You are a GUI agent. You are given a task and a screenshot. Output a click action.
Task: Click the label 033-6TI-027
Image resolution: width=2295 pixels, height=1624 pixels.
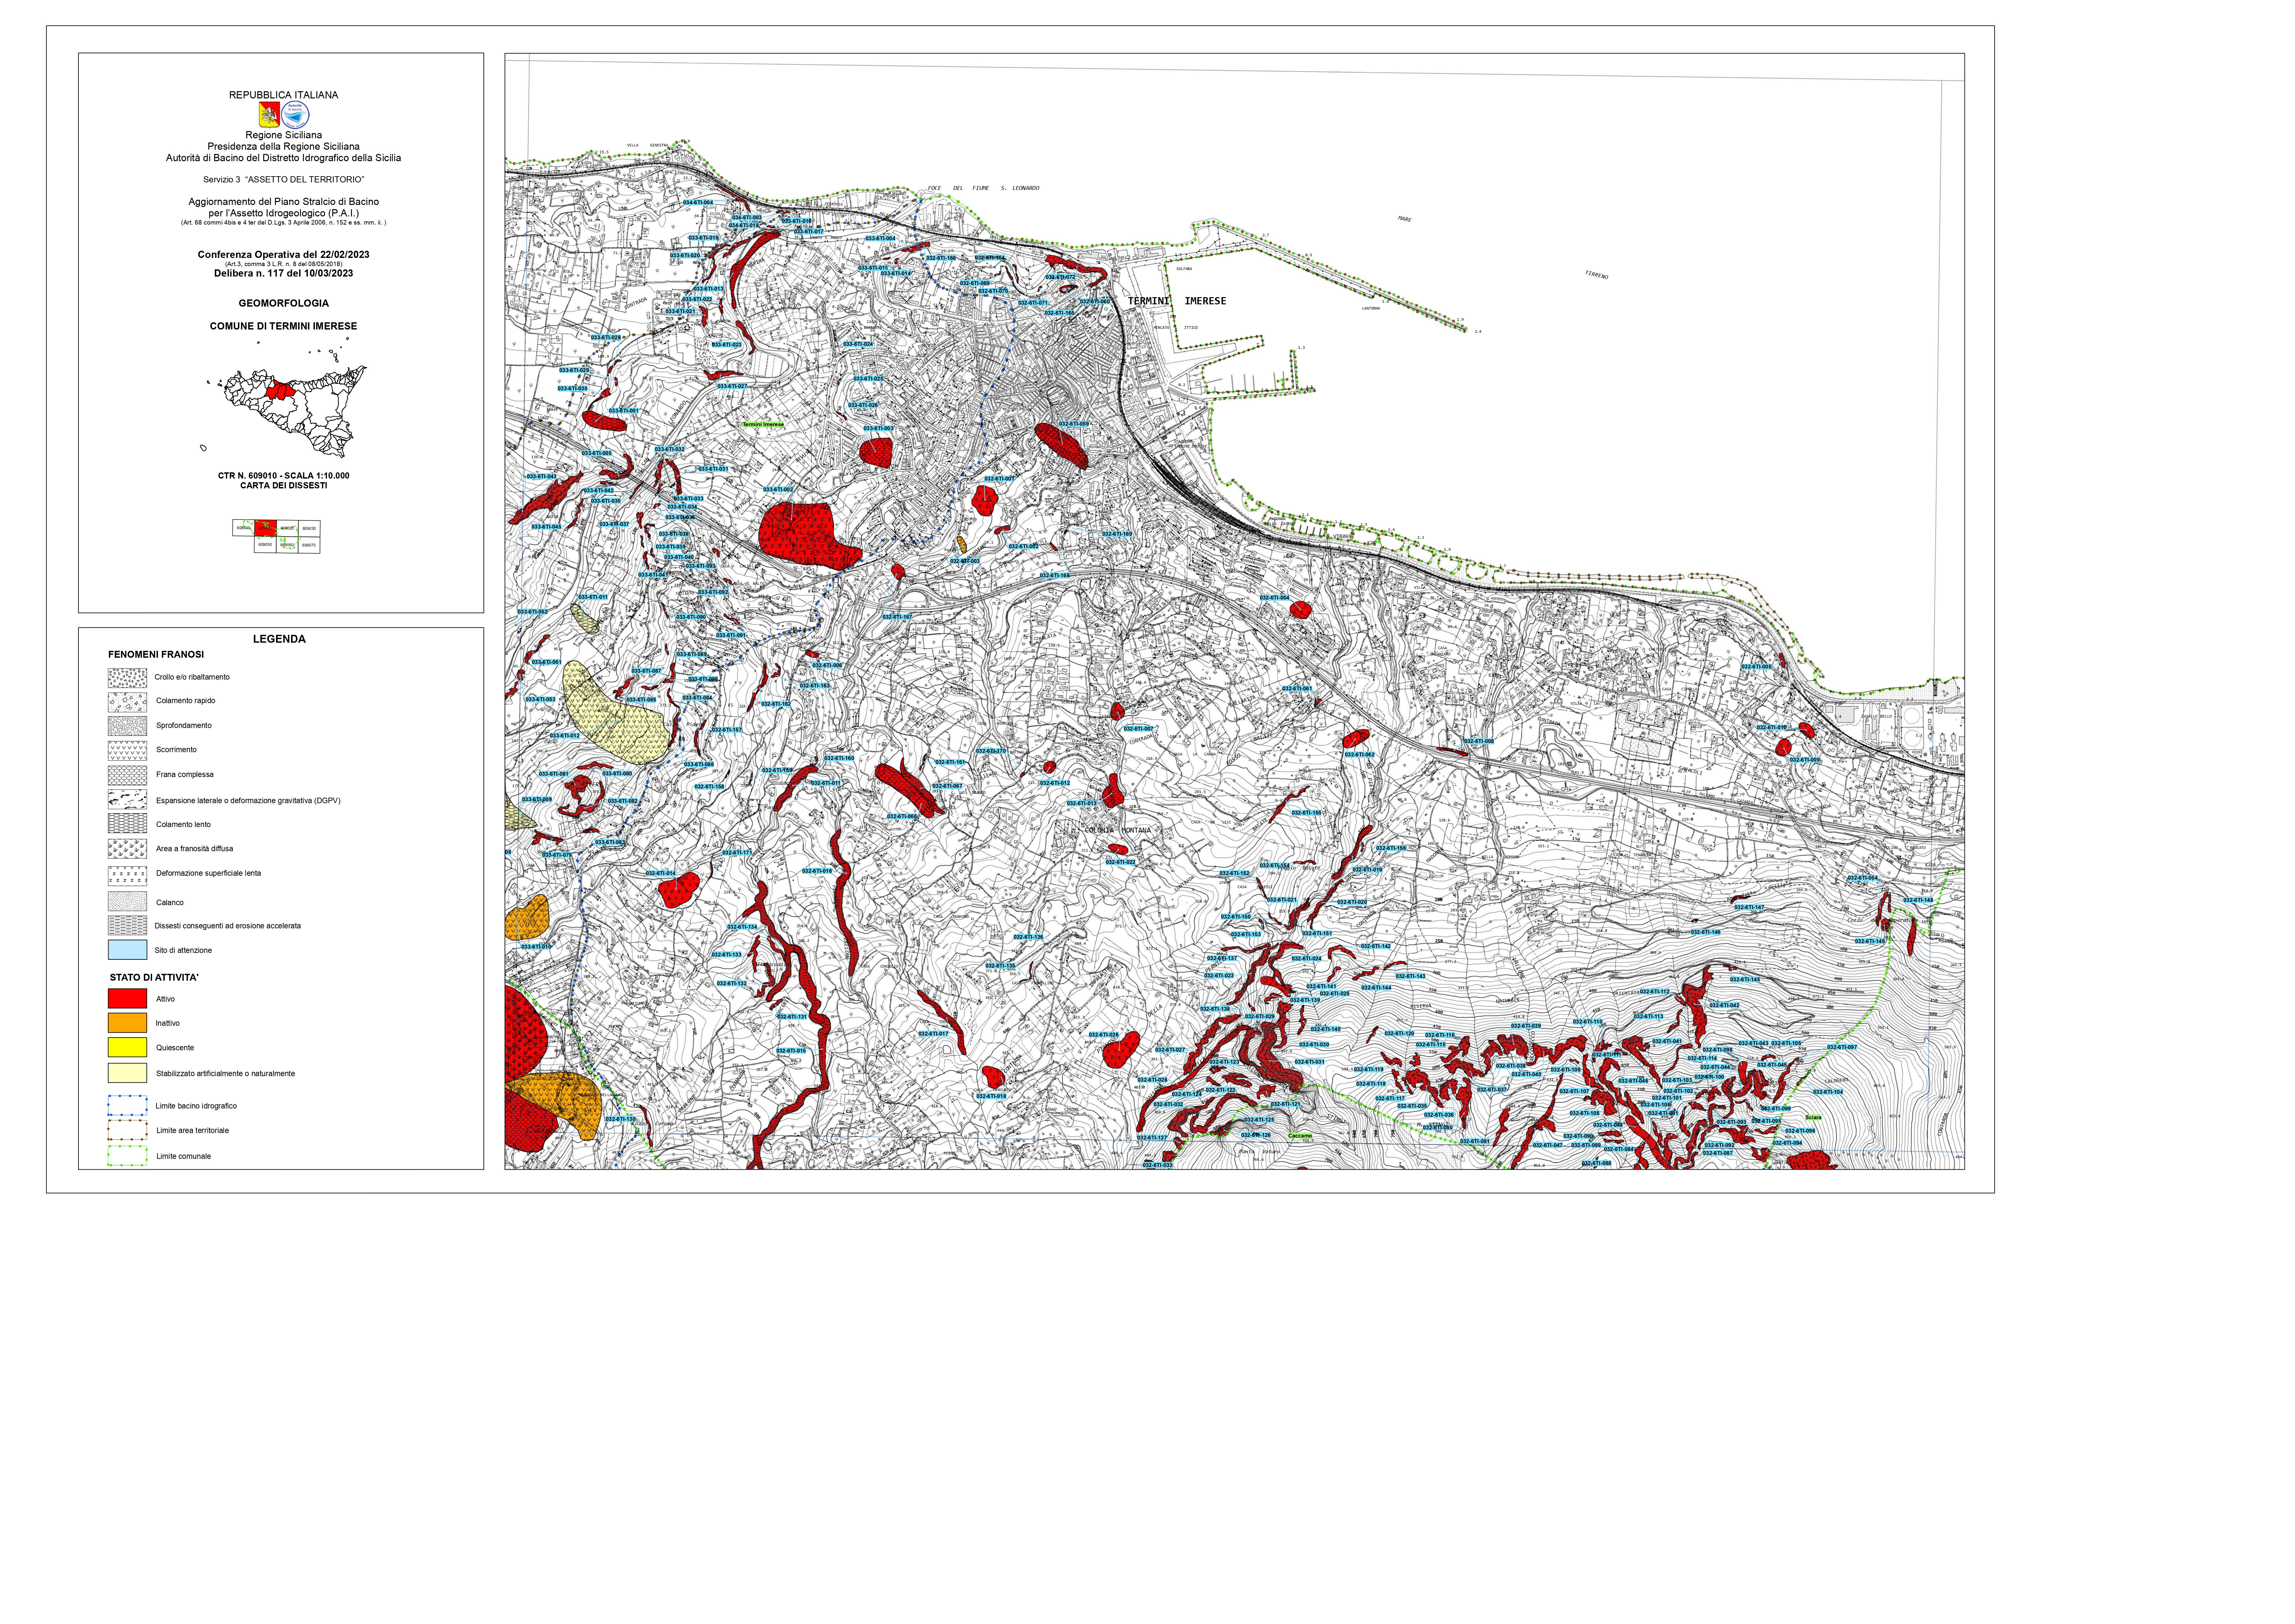tap(732, 386)
